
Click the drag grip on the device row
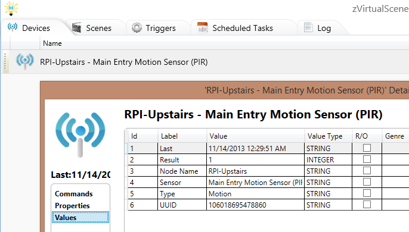click(x=5, y=62)
